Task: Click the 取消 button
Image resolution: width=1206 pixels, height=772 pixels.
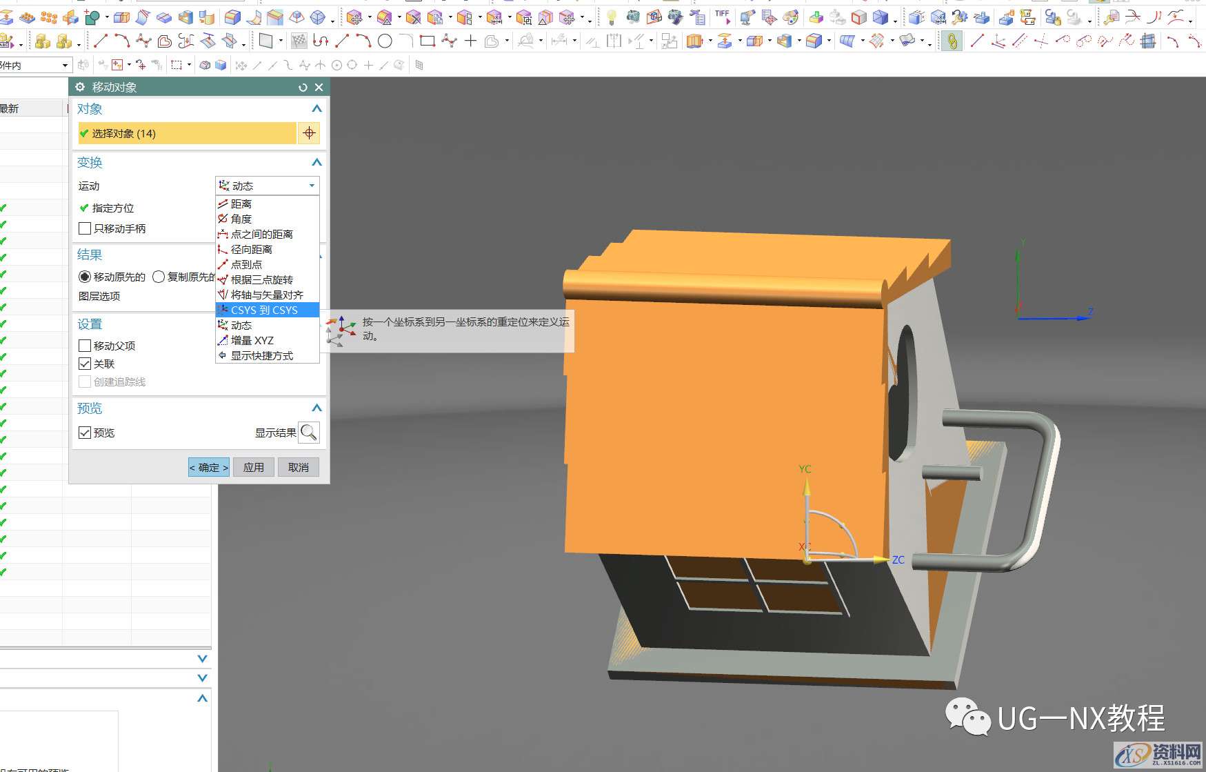Action: [x=299, y=467]
